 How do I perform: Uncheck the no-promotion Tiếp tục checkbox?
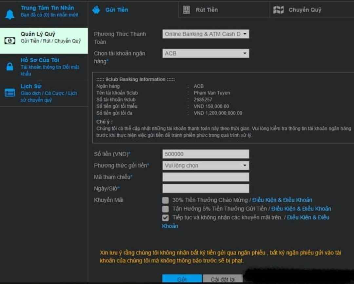(166, 218)
